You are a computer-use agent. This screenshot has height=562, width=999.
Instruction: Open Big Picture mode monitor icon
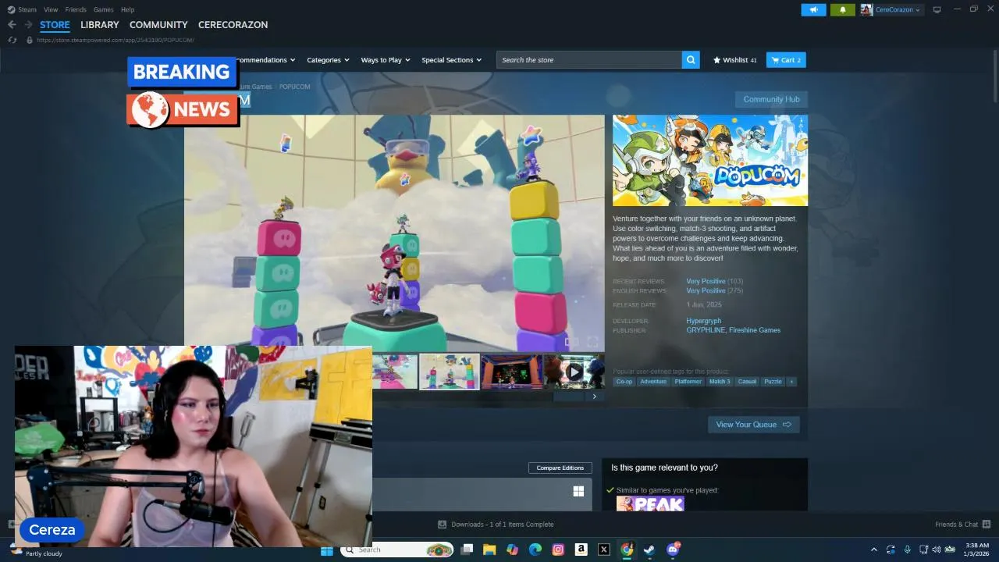click(937, 9)
